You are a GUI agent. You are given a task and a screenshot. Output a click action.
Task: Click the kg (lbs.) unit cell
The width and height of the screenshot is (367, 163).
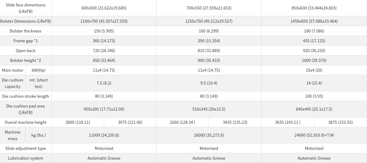39,135
